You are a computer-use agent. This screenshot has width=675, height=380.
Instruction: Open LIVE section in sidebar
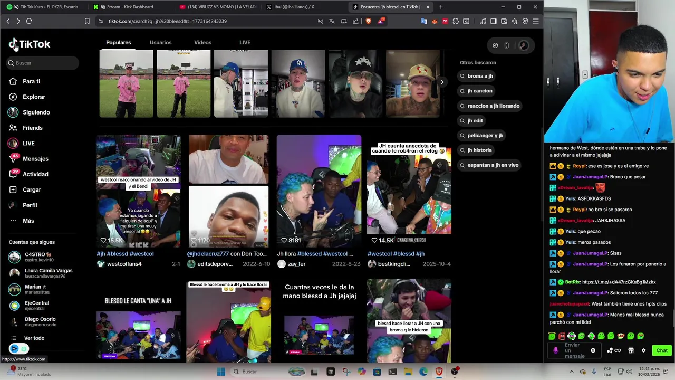tap(21, 144)
